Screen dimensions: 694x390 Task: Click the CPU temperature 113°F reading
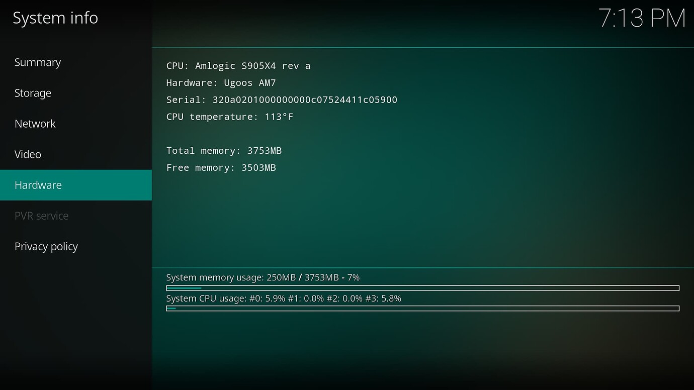(230, 117)
